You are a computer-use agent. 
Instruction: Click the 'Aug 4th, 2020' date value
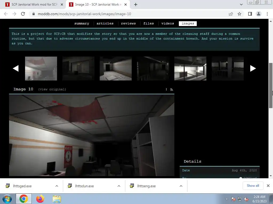244,170
